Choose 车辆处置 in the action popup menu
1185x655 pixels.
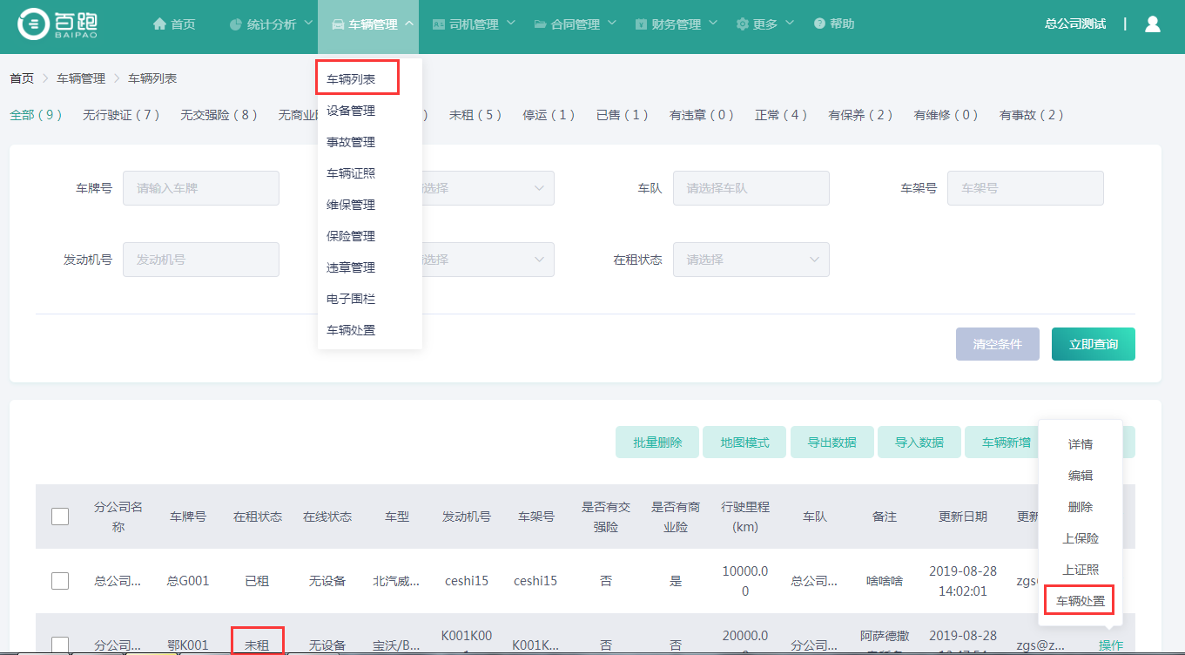click(1080, 601)
